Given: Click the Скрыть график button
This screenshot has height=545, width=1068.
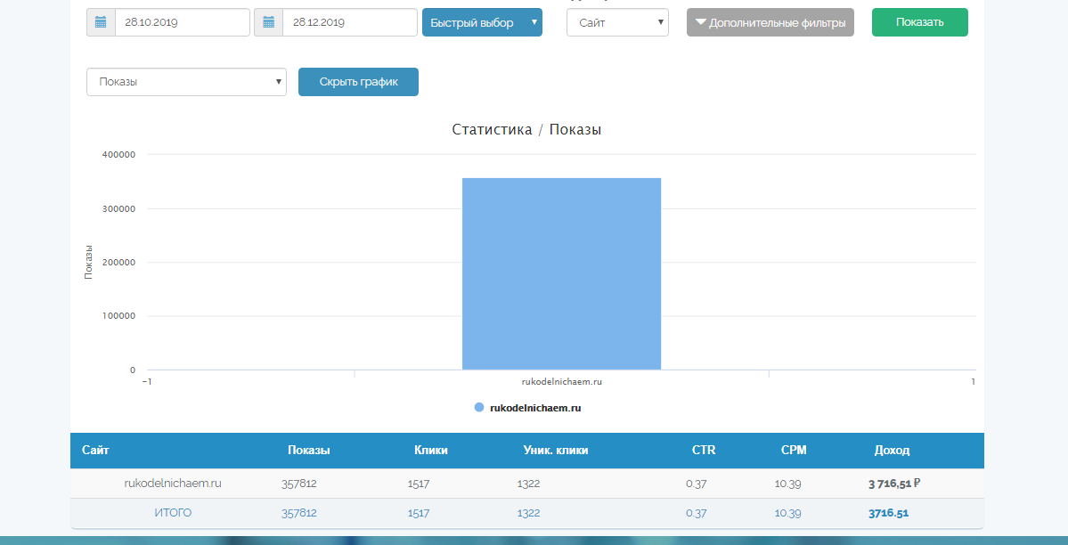Looking at the screenshot, I should (x=358, y=82).
